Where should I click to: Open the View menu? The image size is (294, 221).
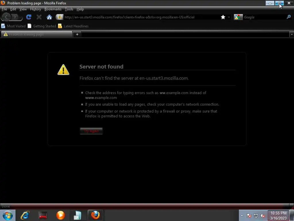point(23,9)
